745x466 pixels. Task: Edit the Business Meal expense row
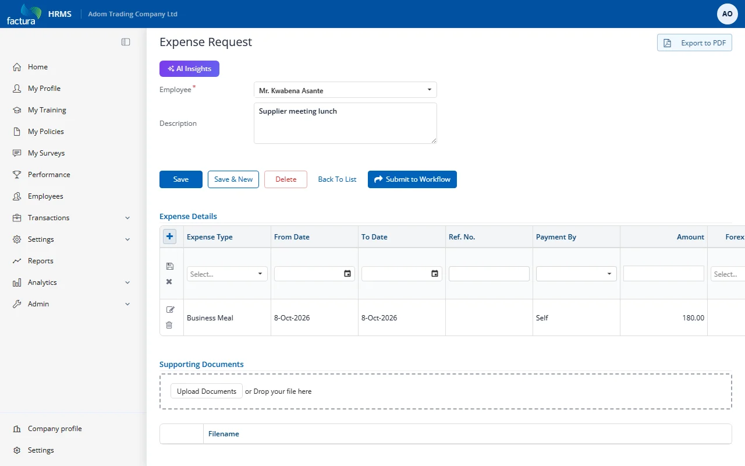click(x=170, y=310)
